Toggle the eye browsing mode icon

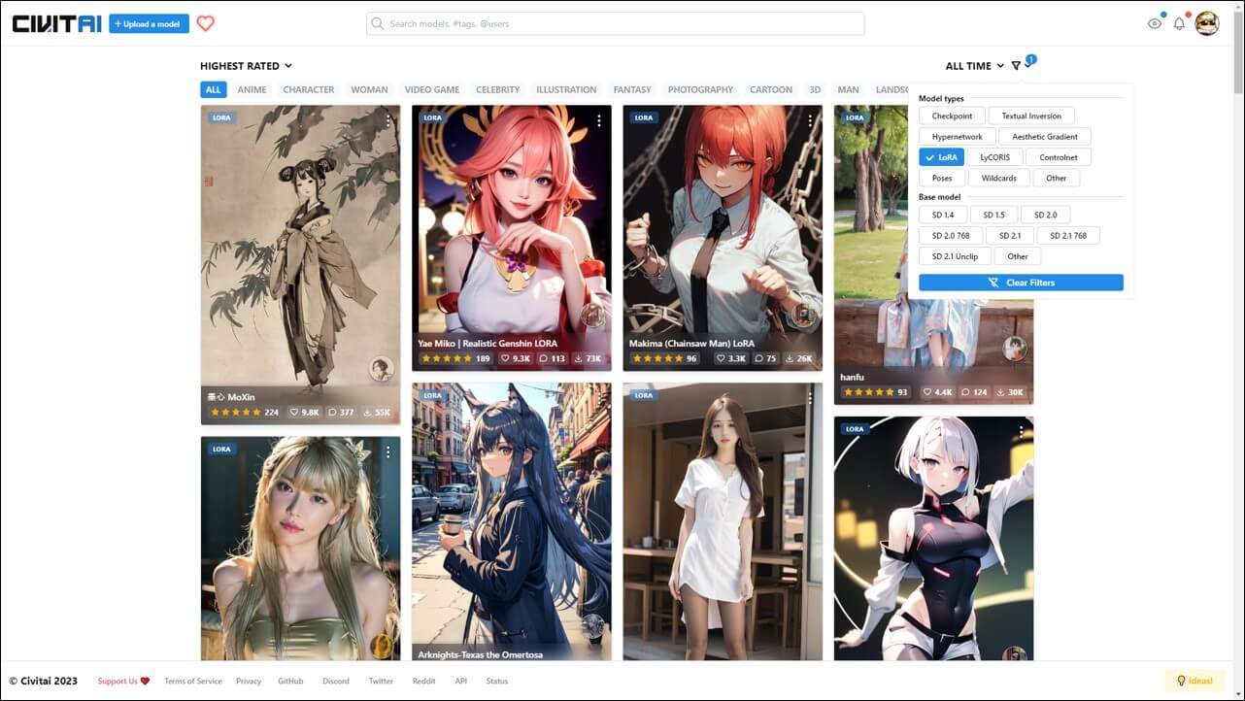click(x=1154, y=24)
